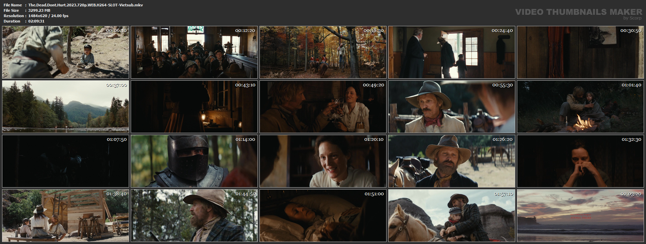The image size is (646, 244).
Task: Click the Resolution label
Action: coord(13,16)
